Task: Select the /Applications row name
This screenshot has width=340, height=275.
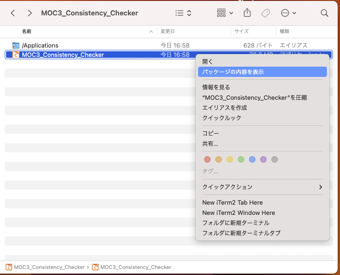Action: (40, 45)
